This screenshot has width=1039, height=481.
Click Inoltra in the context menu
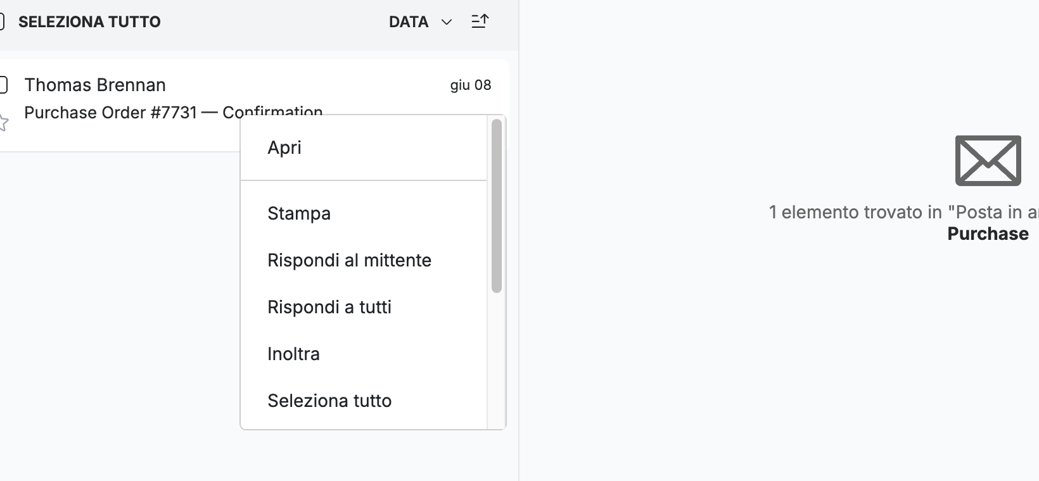coord(364,354)
